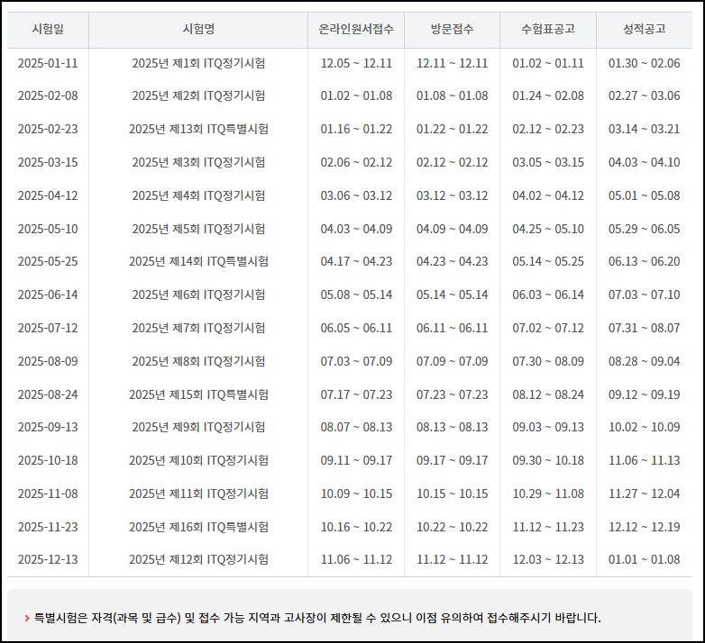Click score notice 01.30 ~ 02.06
This screenshot has width=705, height=643.
[x=645, y=63]
